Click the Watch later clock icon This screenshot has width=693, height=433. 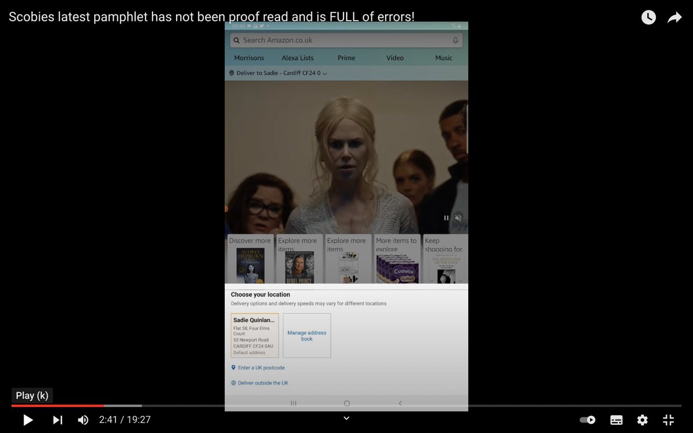pos(649,17)
